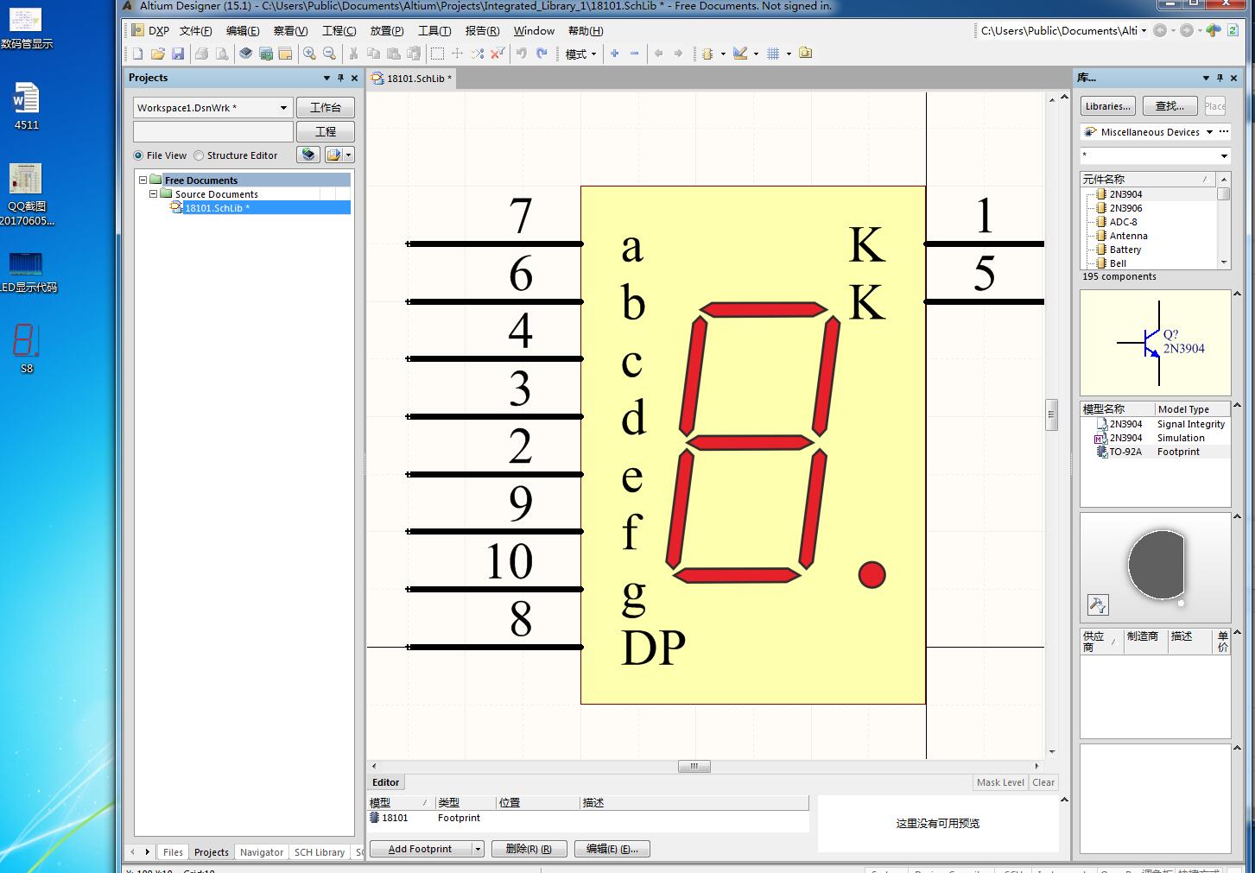Open the 工具(T) menu

click(434, 30)
